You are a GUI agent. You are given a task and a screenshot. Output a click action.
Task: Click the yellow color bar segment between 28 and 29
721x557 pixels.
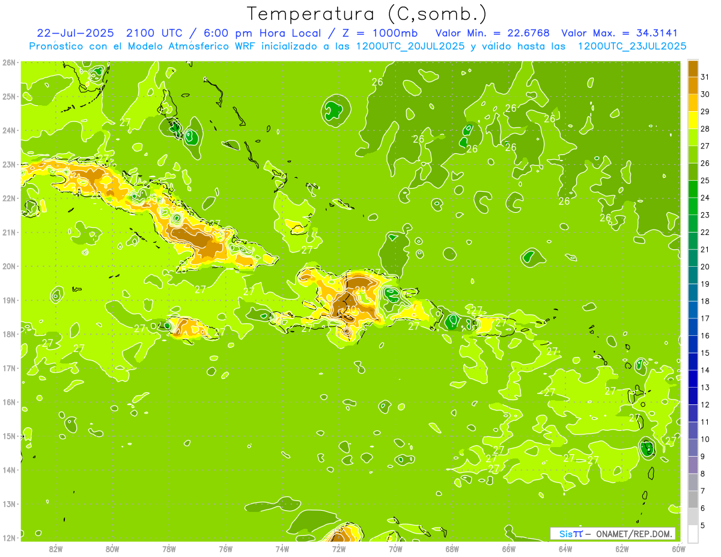pos(693,120)
